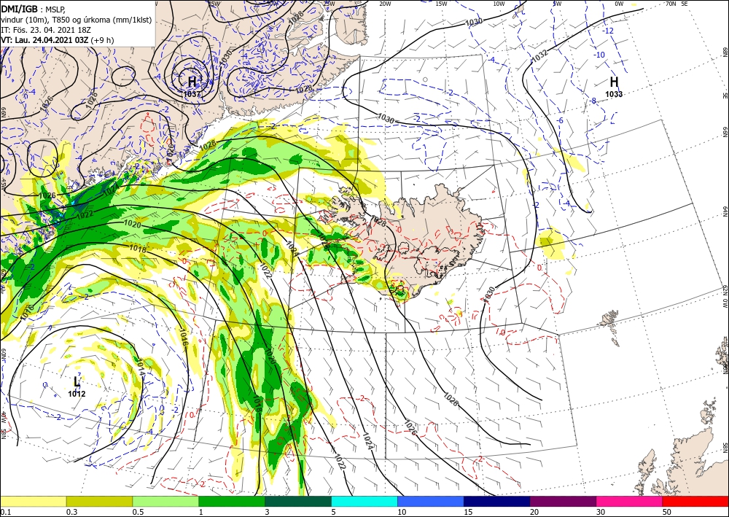
Task: Click the legend value 0.5
Action: [138, 512]
